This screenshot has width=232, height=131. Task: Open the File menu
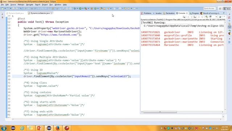click(2, 5)
